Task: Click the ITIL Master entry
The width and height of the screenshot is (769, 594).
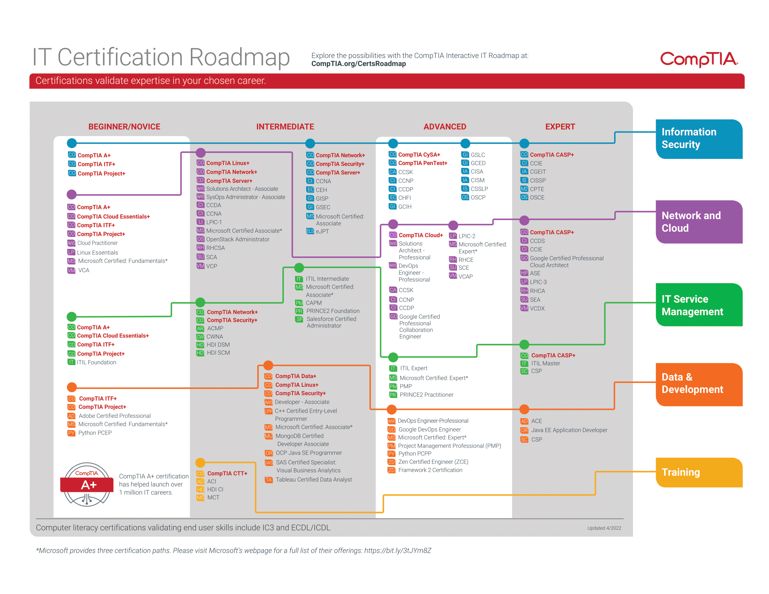Action: pyautogui.click(x=545, y=363)
